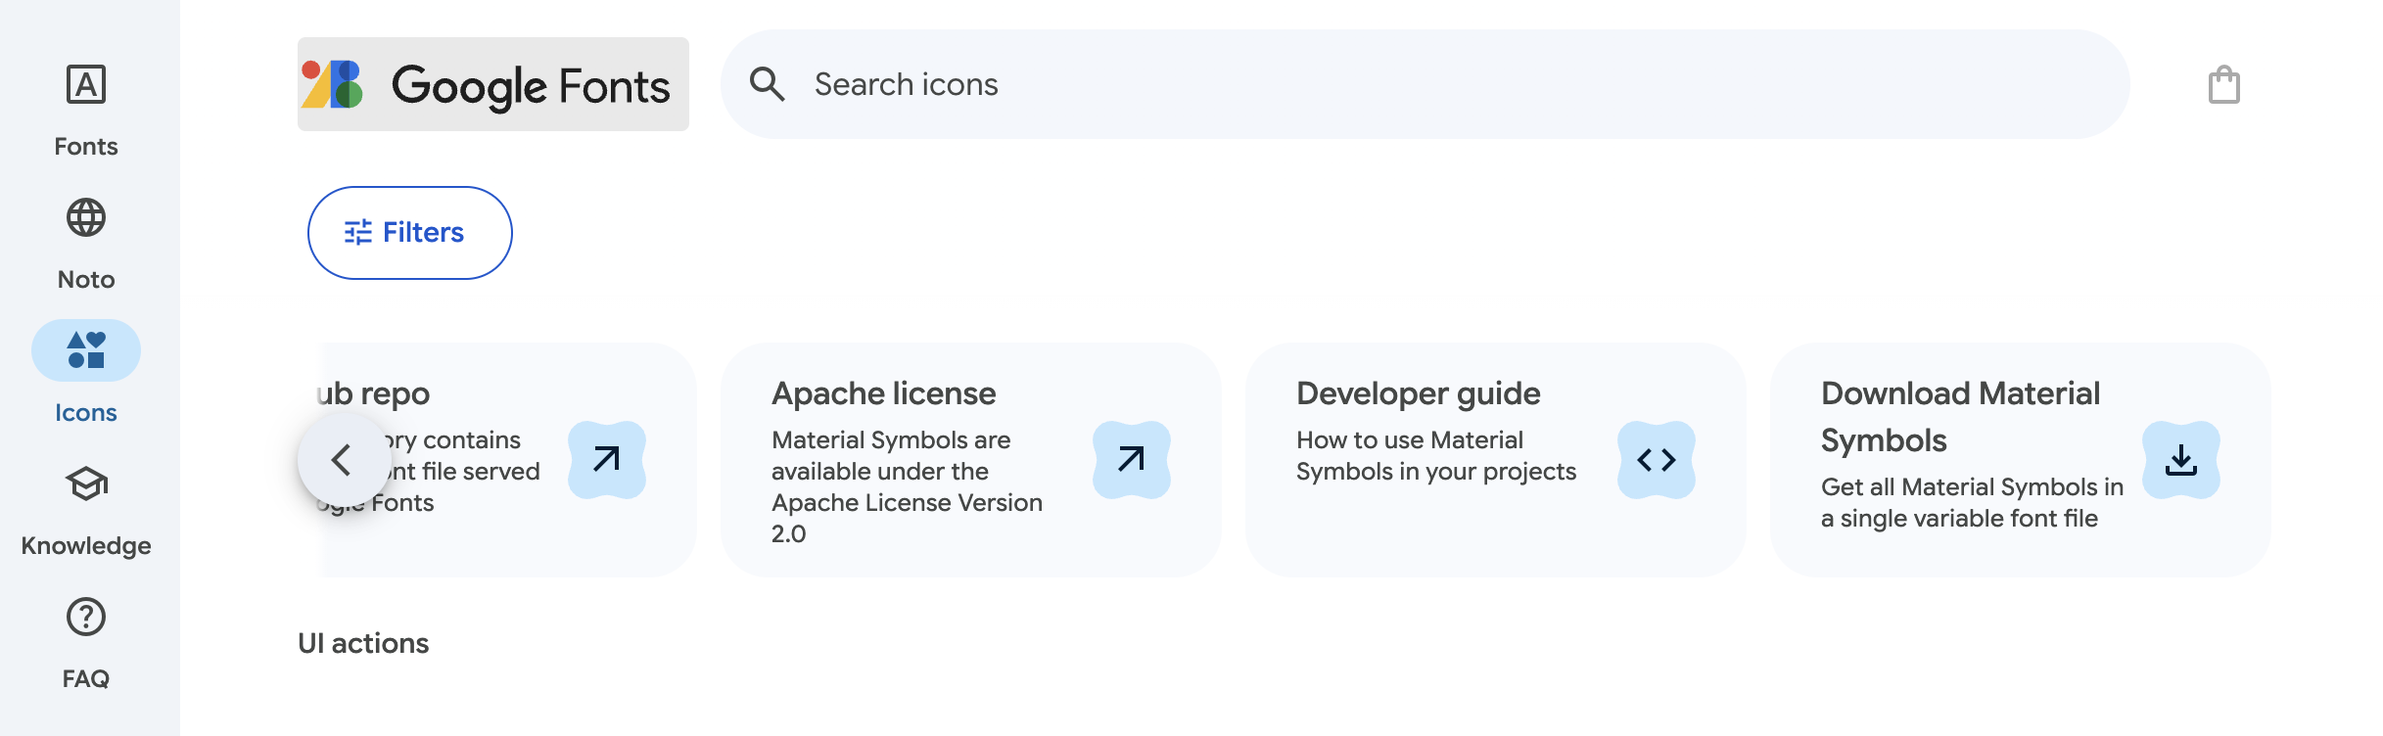Open Knowledge graduation cap icon
Viewport: 2383px width, 736px height.
86,483
